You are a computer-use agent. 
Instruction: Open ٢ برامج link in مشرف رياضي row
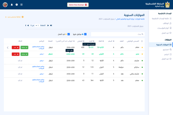(42, 74)
